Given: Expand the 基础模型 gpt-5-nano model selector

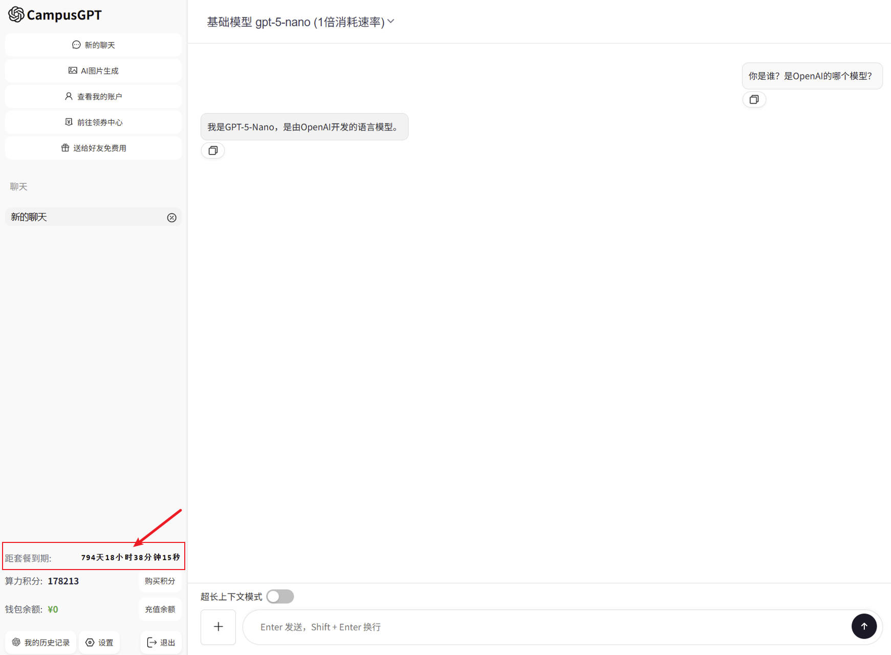Looking at the screenshot, I should (x=295, y=22).
